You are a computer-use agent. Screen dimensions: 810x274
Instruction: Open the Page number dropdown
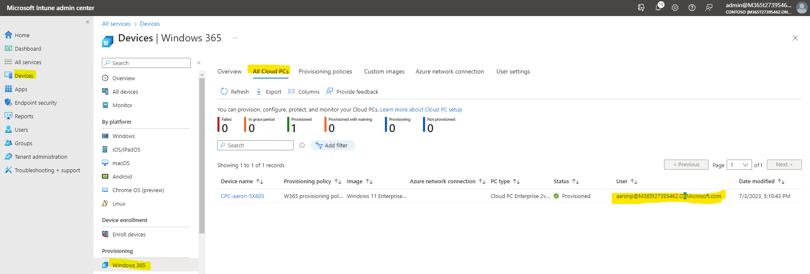point(739,165)
